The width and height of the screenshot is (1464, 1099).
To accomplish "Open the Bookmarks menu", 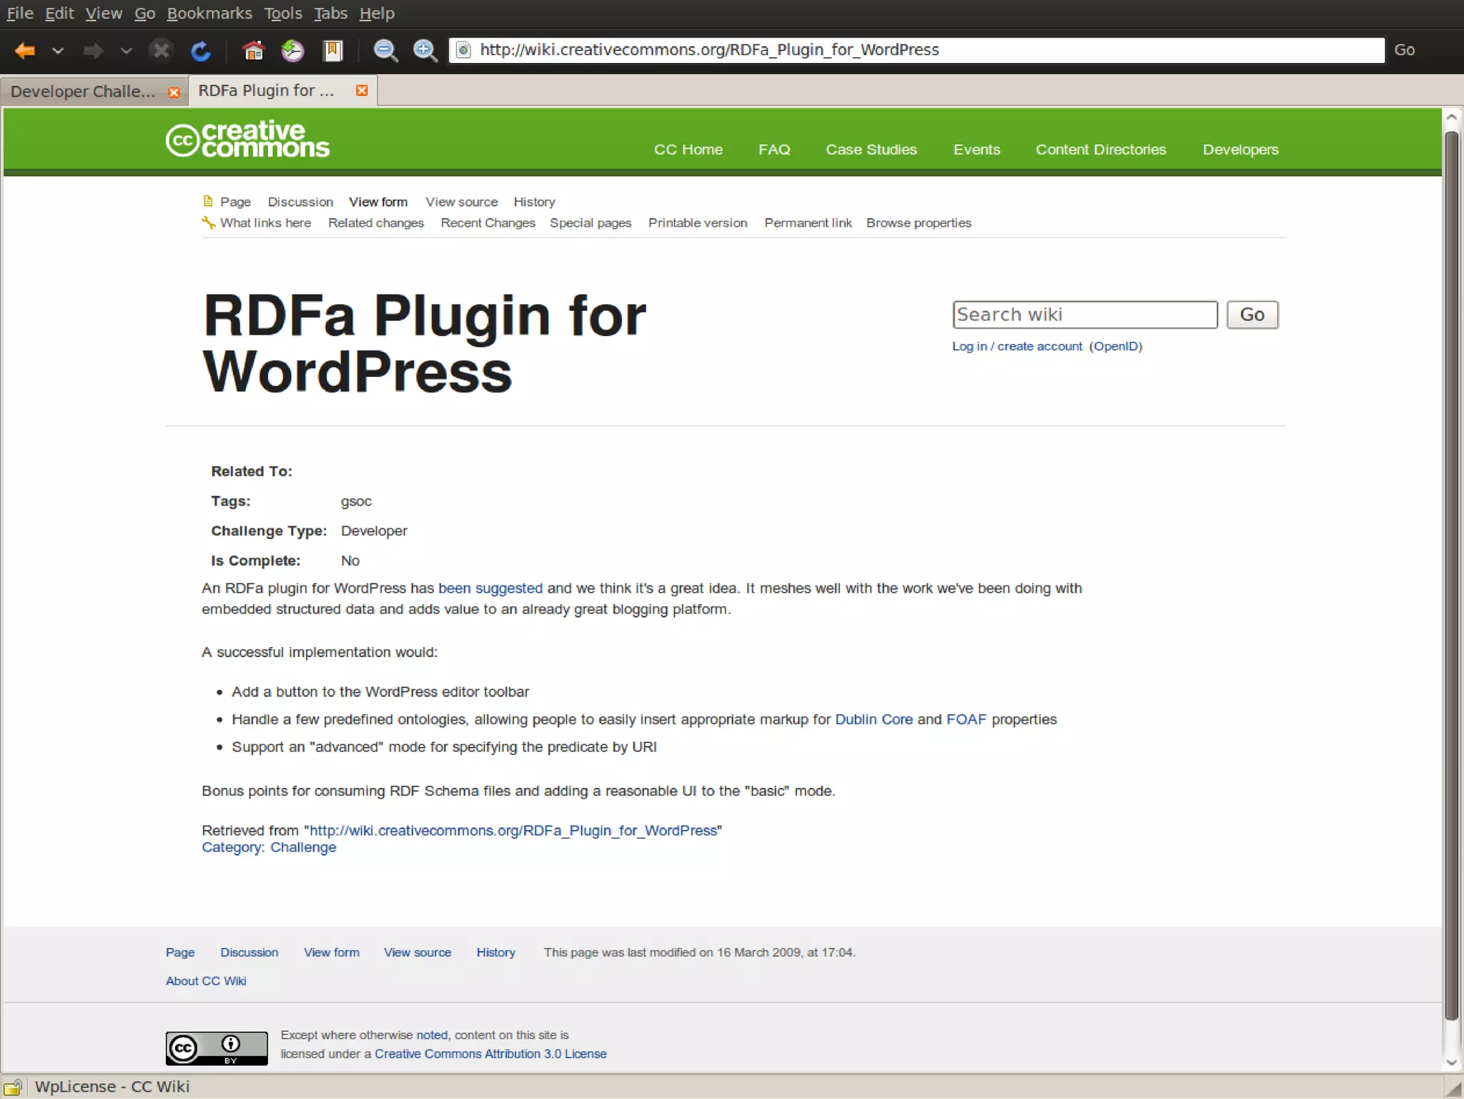I will 209,14.
